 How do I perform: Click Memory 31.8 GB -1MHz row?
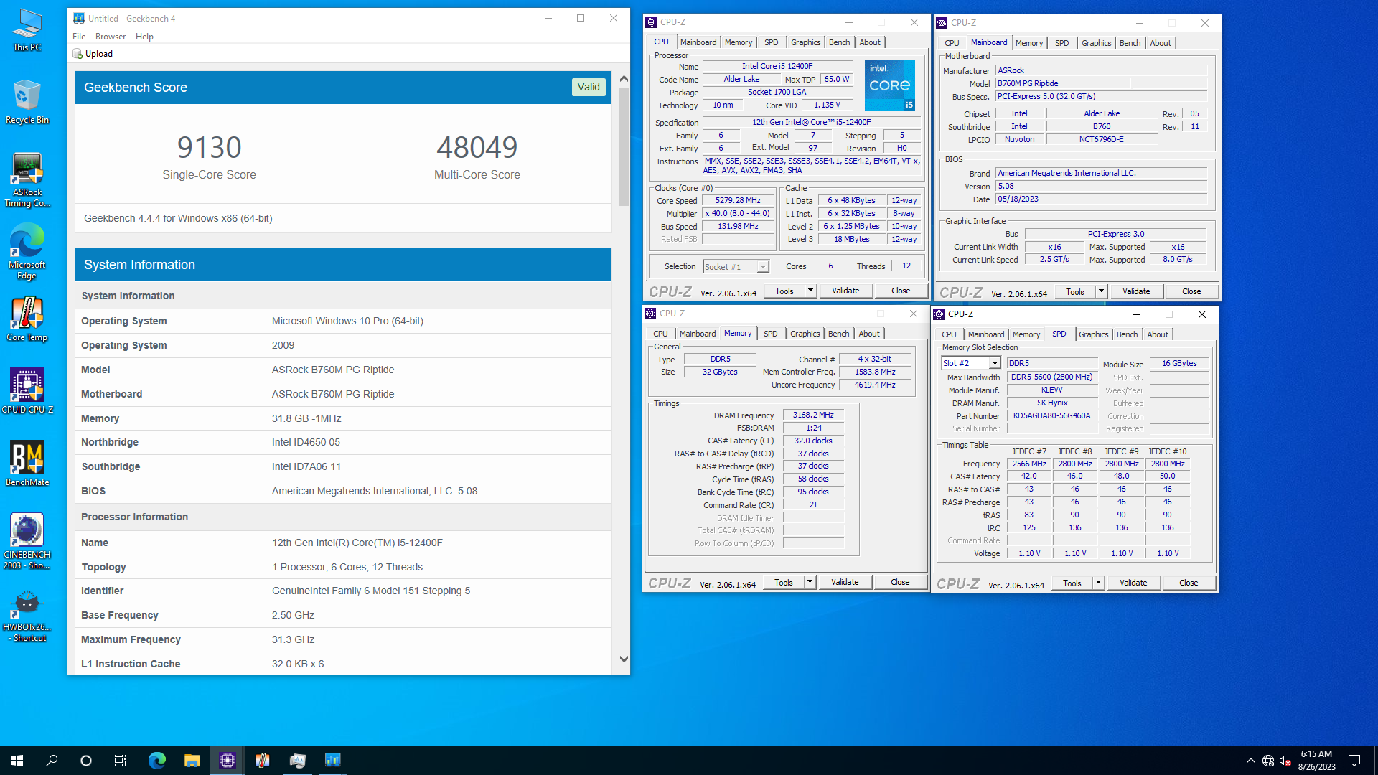343,418
